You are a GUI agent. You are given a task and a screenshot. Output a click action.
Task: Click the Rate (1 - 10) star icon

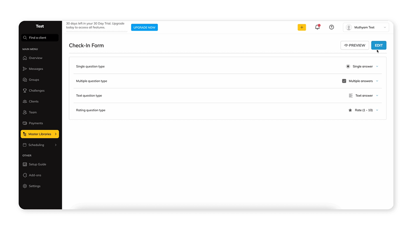(350, 110)
